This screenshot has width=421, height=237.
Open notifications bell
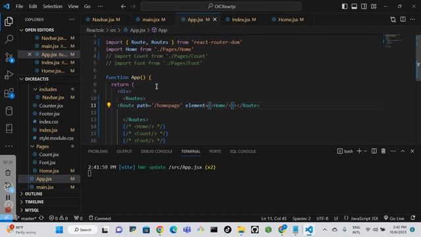click(413, 218)
